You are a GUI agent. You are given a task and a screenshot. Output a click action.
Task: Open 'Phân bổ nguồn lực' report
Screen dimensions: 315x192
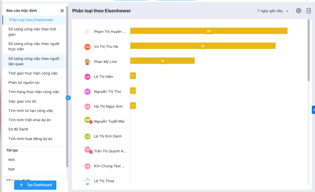tap(24, 83)
